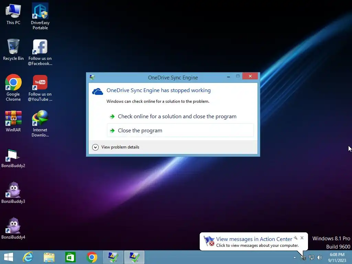Launch Google Chrome desktop shortcut
This screenshot has width=352, height=264.
pos(13,88)
